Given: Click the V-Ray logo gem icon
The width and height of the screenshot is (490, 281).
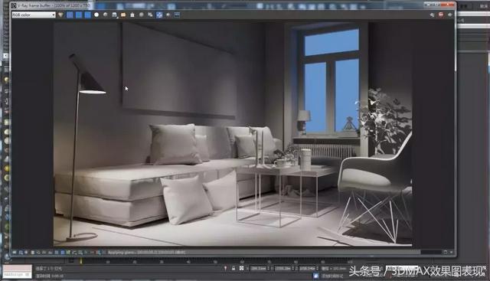Looking at the screenshot, I should coord(60,15).
